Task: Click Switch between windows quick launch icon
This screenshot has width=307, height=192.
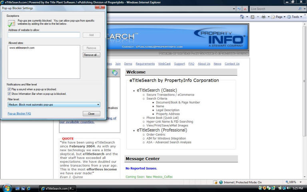Action: 23,188
